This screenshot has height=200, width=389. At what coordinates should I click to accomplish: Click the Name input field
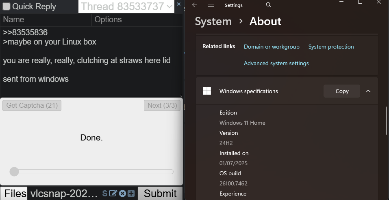coord(46,20)
